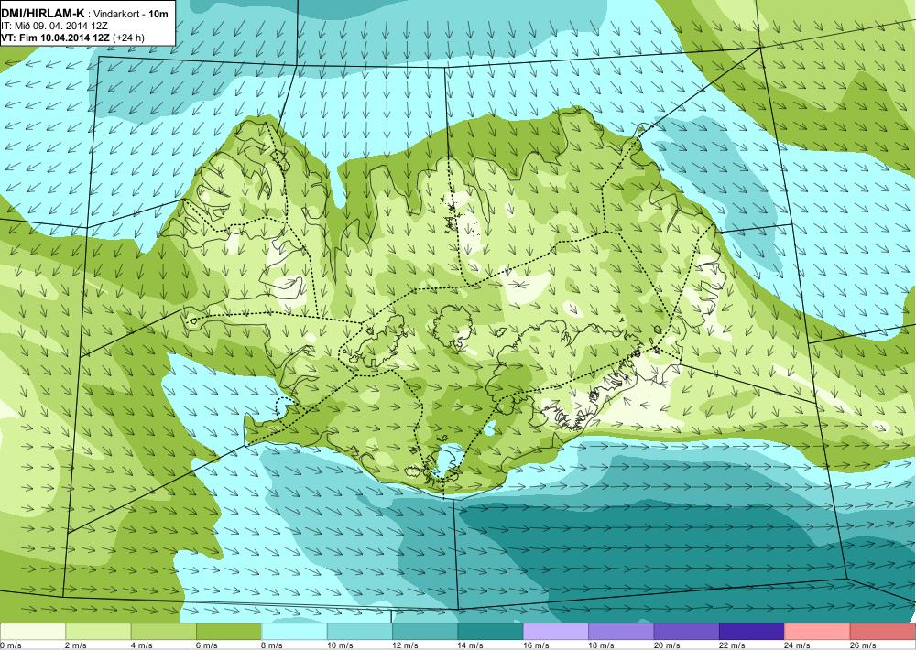Click the '16 m/s' legend label
Viewport: 916px width, 650px height.
[536, 645]
